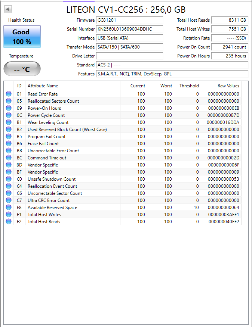Select the Total Host Writes attribute row
Image resolution: width=252 pixels, height=327 pixels.
122,214
